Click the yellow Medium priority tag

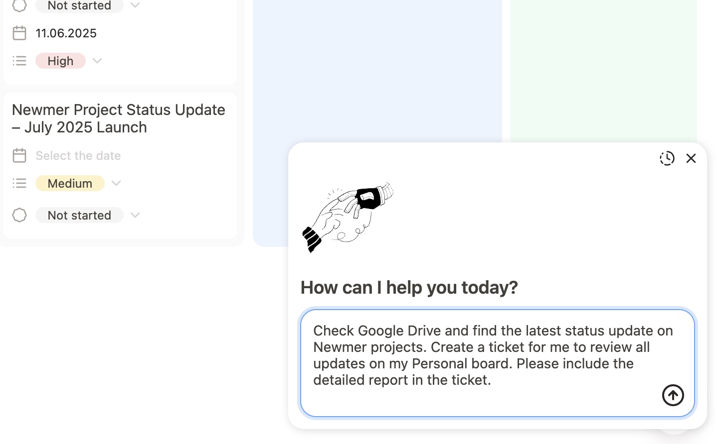tap(70, 183)
